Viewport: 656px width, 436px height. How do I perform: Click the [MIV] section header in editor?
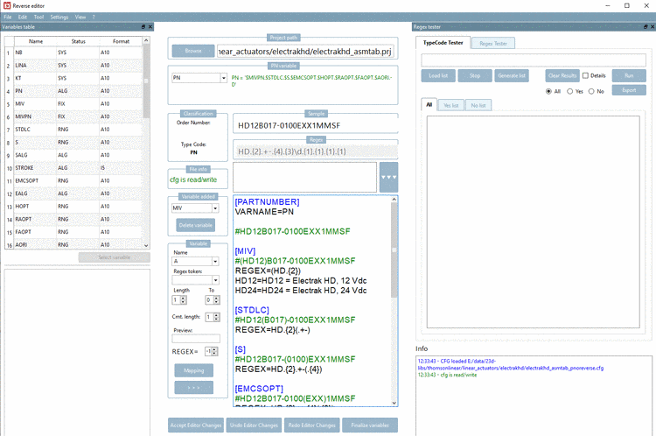pos(245,251)
